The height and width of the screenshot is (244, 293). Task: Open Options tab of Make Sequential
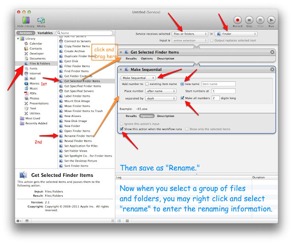tap(146, 116)
